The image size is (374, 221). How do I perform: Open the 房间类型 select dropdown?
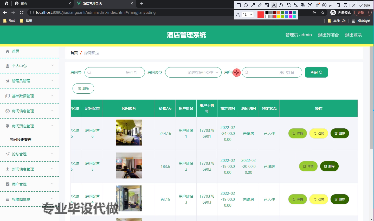(193, 72)
